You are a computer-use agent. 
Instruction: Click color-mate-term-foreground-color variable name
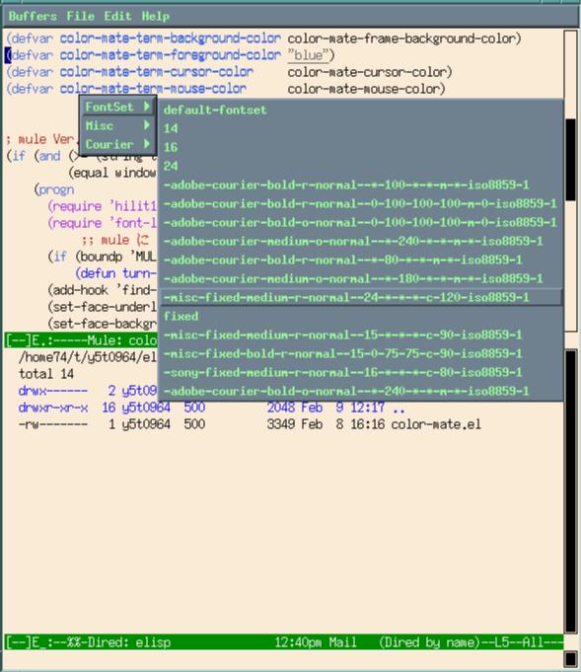coord(170,55)
